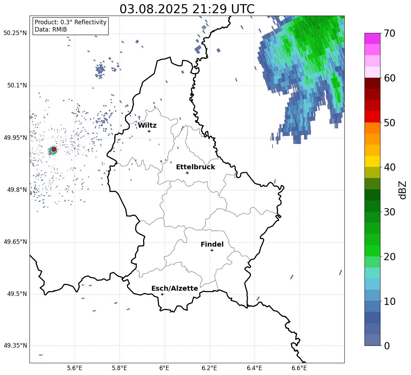Click the colorbar tick label 0
Viewport: 411px width, 375px height.
(x=387, y=346)
